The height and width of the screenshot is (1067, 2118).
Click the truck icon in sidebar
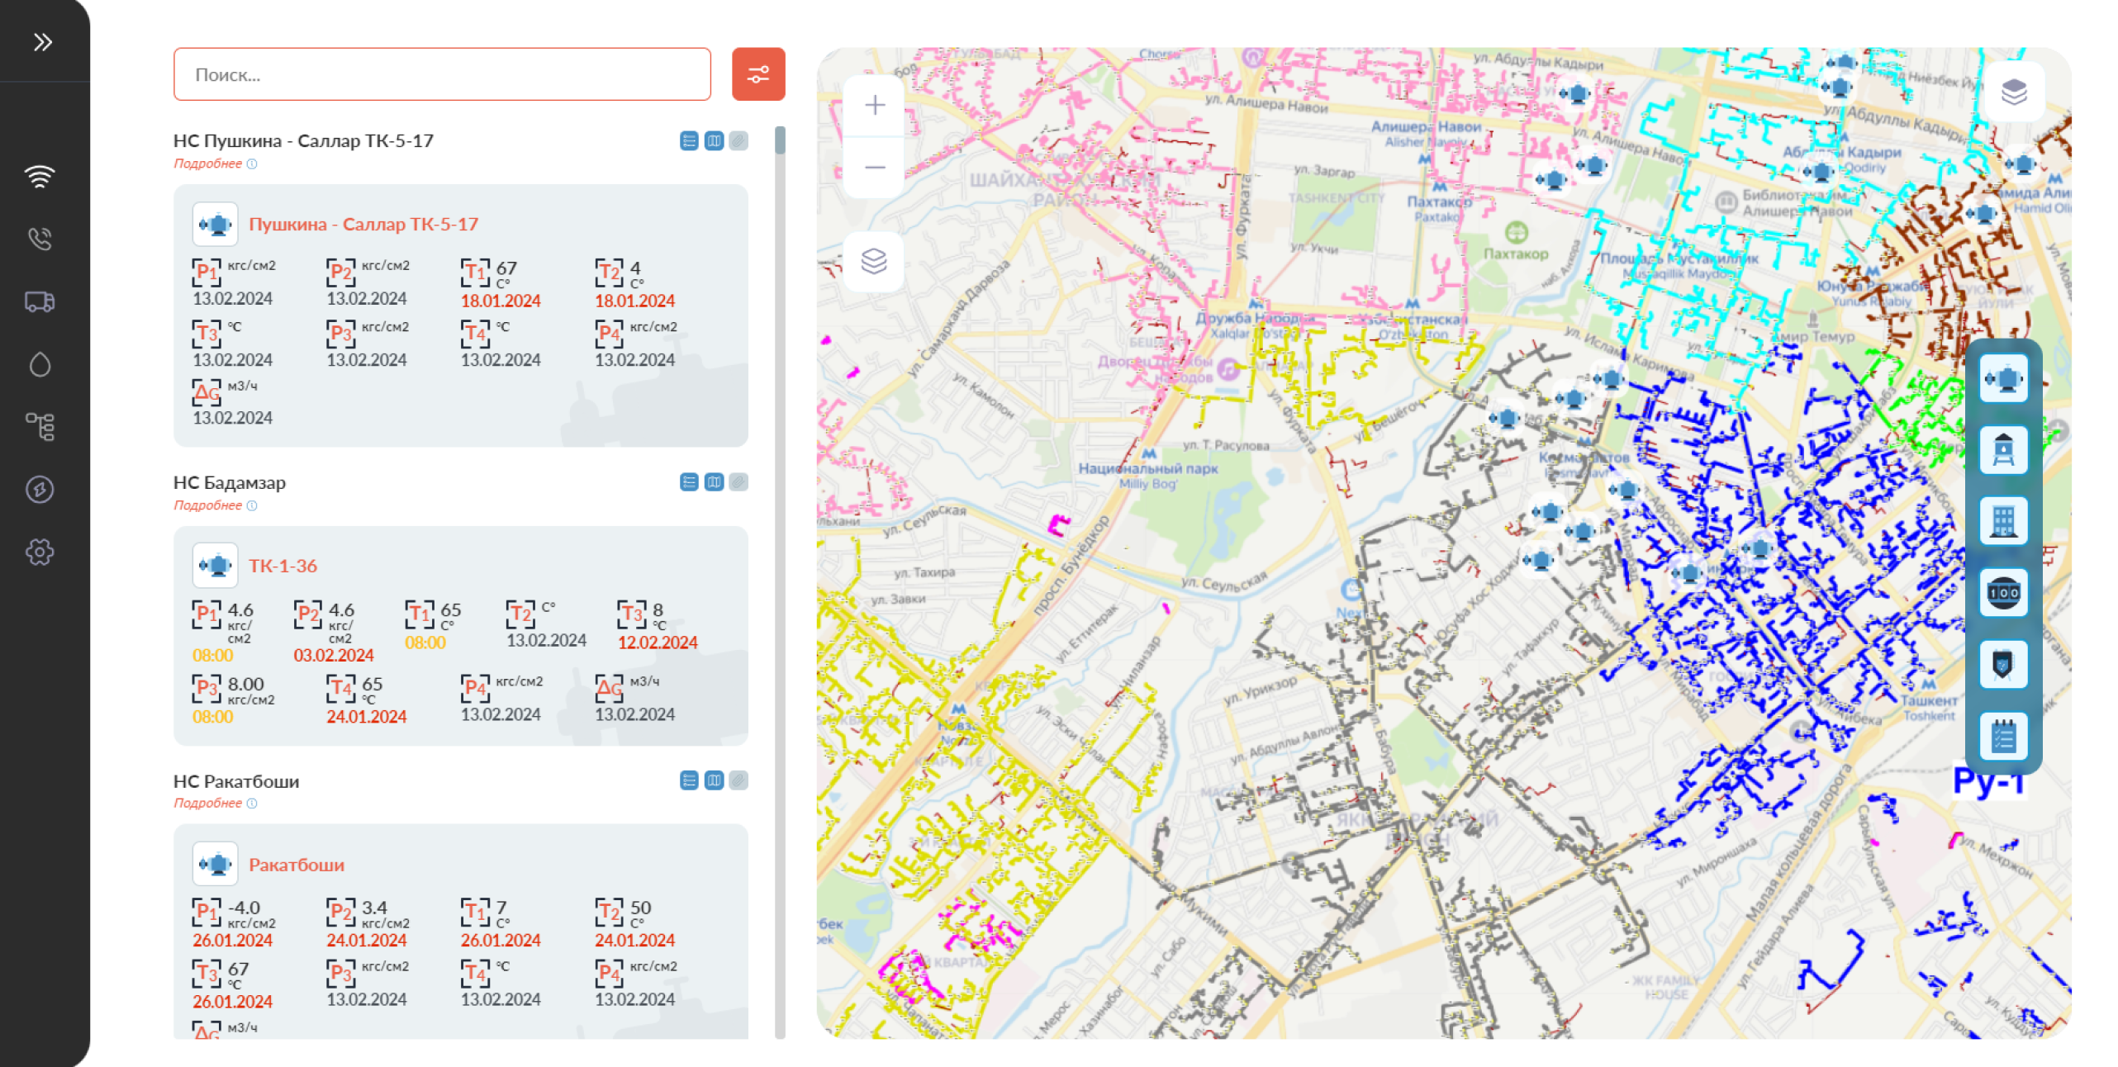tap(40, 302)
